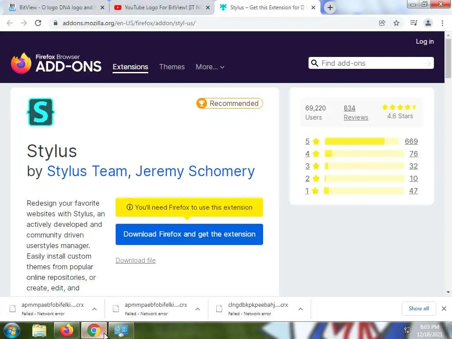The width and height of the screenshot is (452, 339).
Task: Select the Stylus extension tab
Action: (x=267, y=8)
